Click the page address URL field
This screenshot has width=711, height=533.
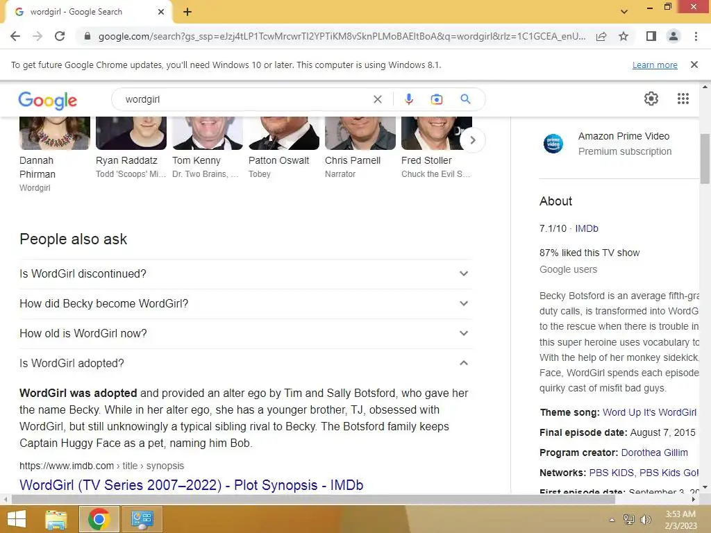(341, 36)
